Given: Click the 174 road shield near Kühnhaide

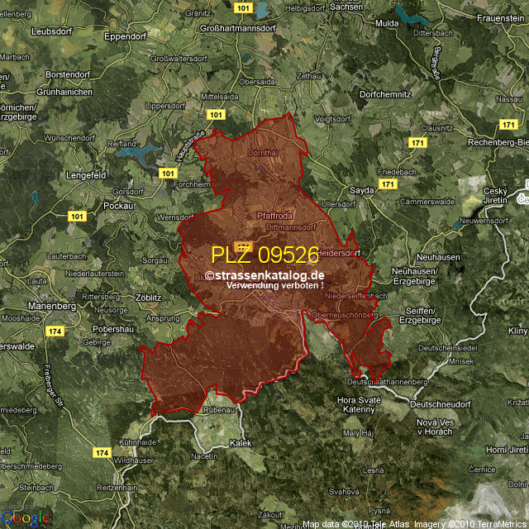Looking at the screenshot, I should [x=102, y=453].
